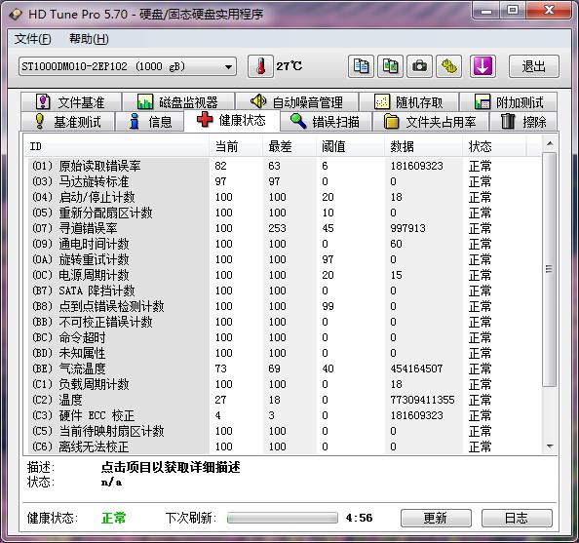Screen dimensions: 579x543
Task: Switch to the 文件基准 tab
Action: (71, 102)
